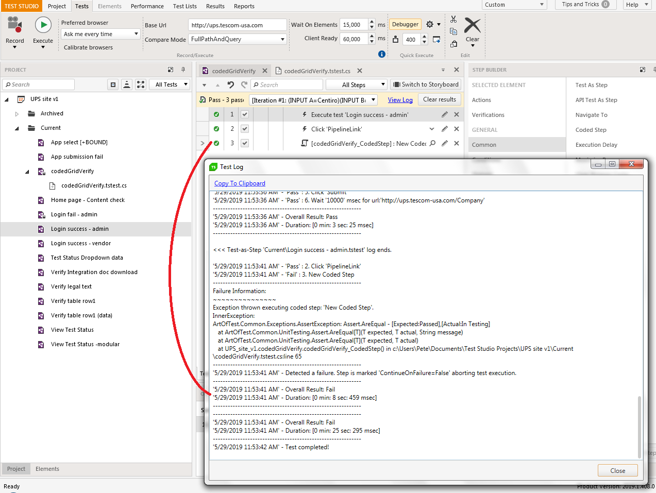Open the settings gear in Quick Execute
Image resolution: width=656 pixels, height=493 pixels.
pos(430,24)
